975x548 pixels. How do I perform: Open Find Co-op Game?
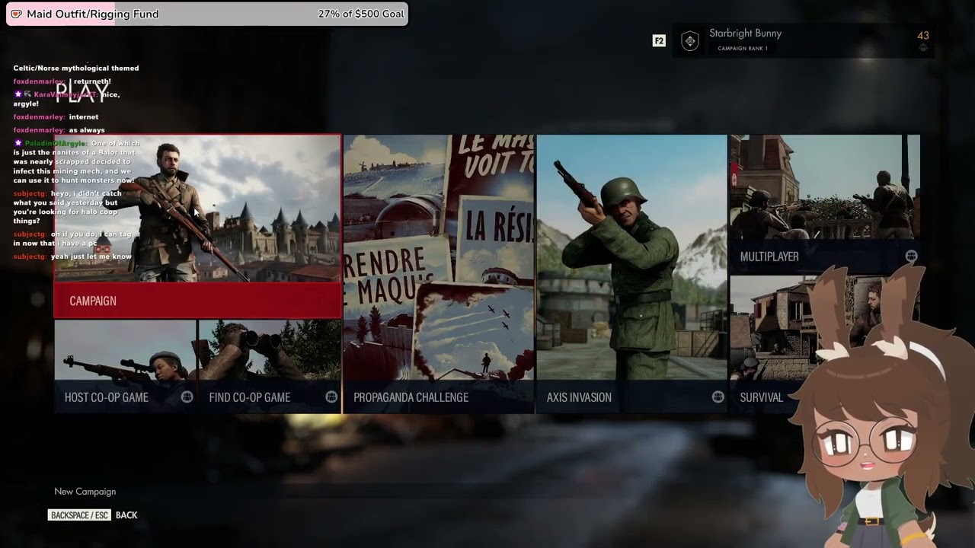coord(270,367)
